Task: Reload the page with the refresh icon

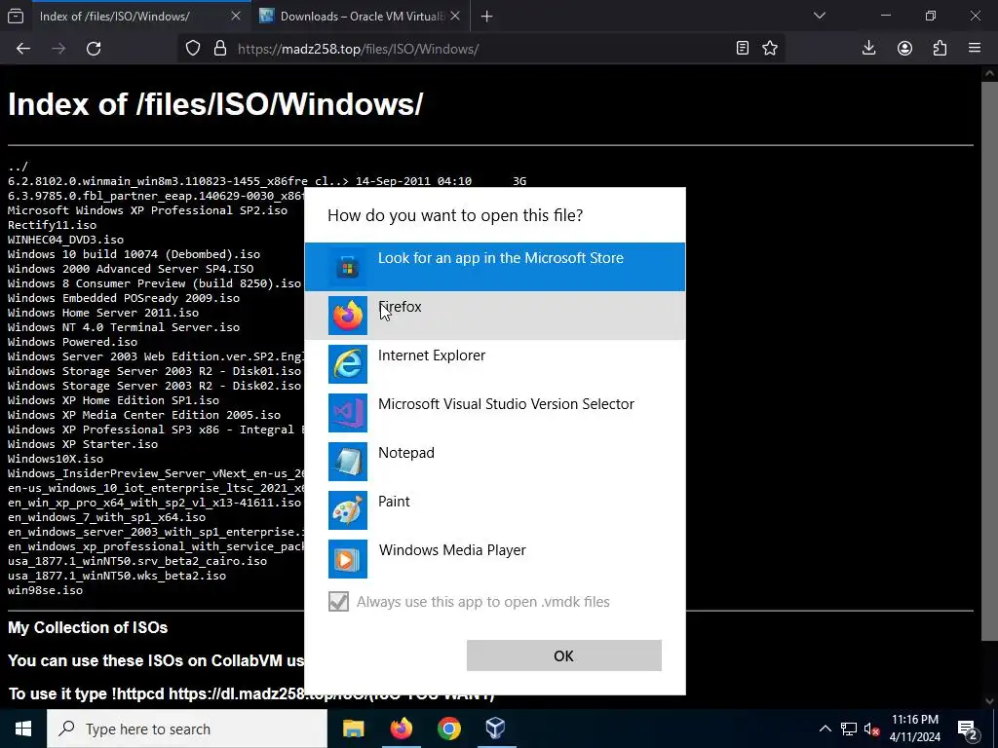Action: (x=94, y=49)
